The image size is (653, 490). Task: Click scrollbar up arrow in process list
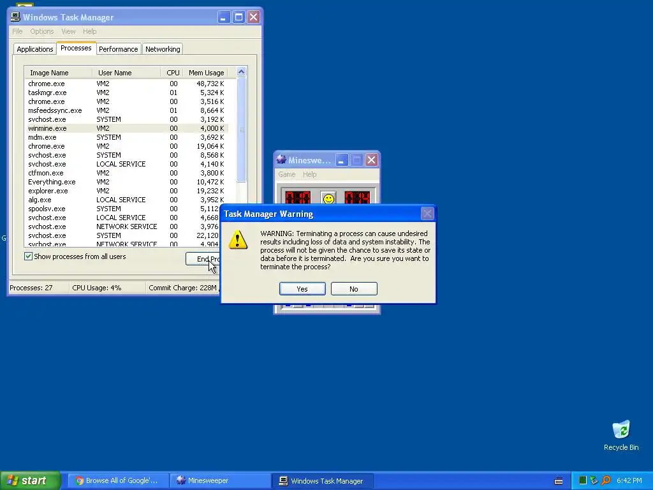(x=241, y=72)
